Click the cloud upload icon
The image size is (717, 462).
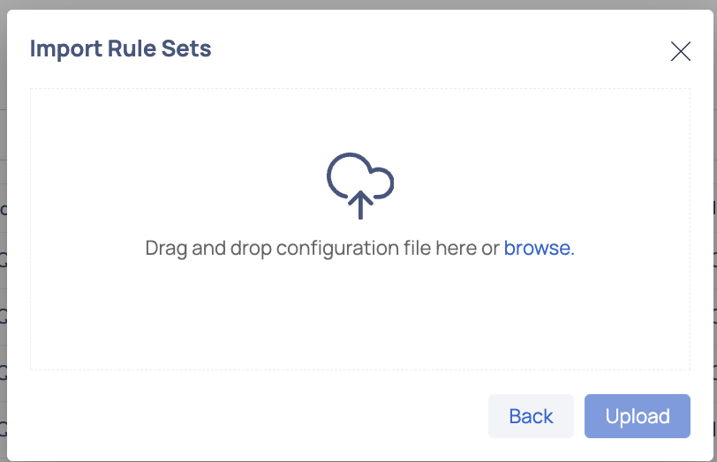(360, 186)
